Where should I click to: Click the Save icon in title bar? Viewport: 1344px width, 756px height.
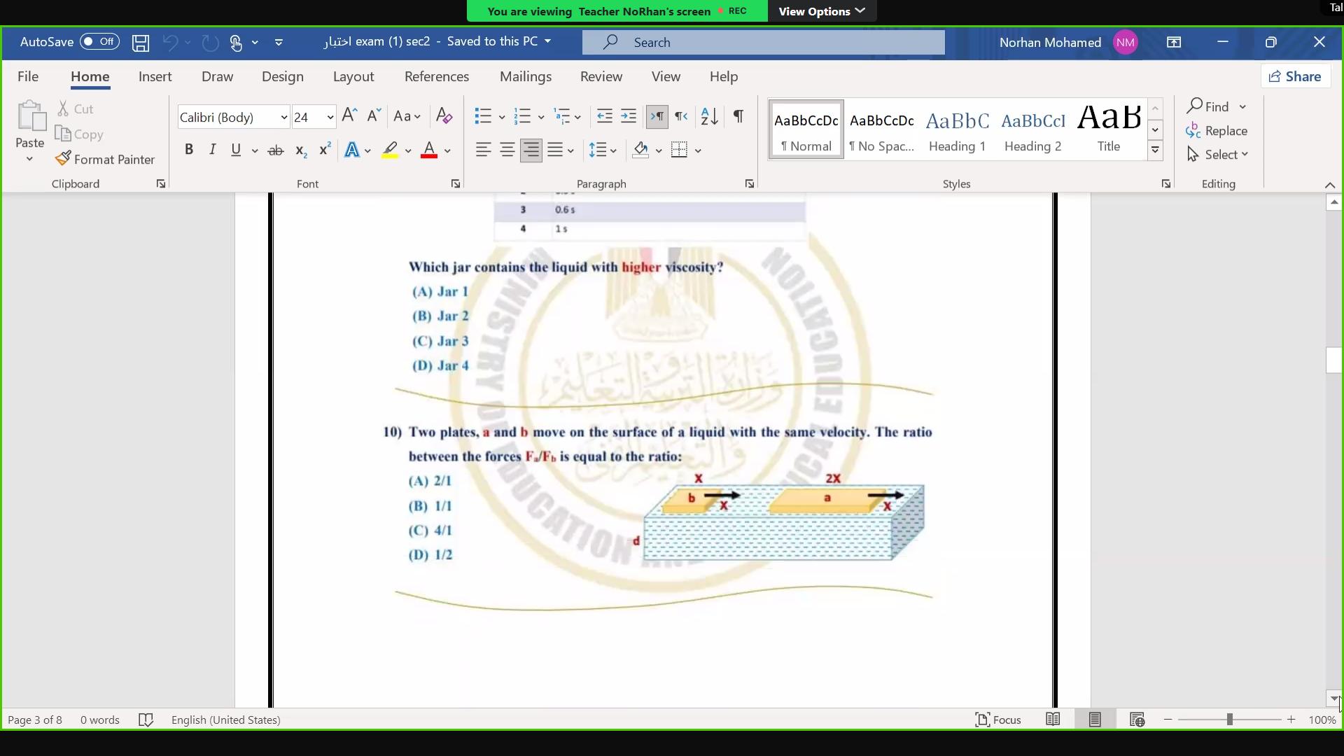click(x=141, y=43)
